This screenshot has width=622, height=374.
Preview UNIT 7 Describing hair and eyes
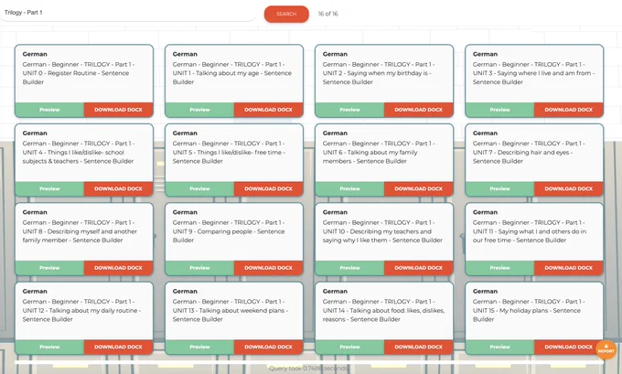click(499, 188)
